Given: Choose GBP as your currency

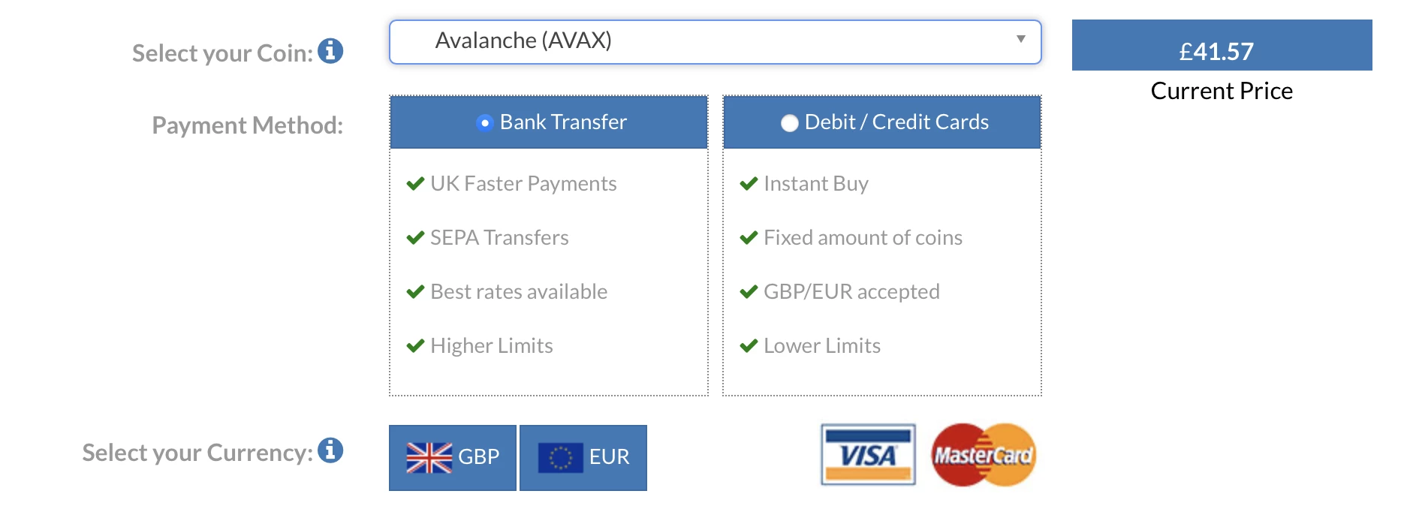Looking at the screenshot, I should point(453,457).
